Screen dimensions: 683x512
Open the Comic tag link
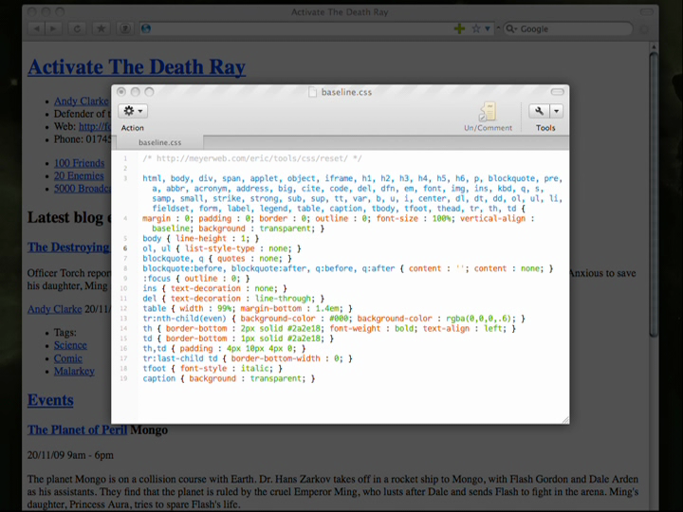(68, 357)
